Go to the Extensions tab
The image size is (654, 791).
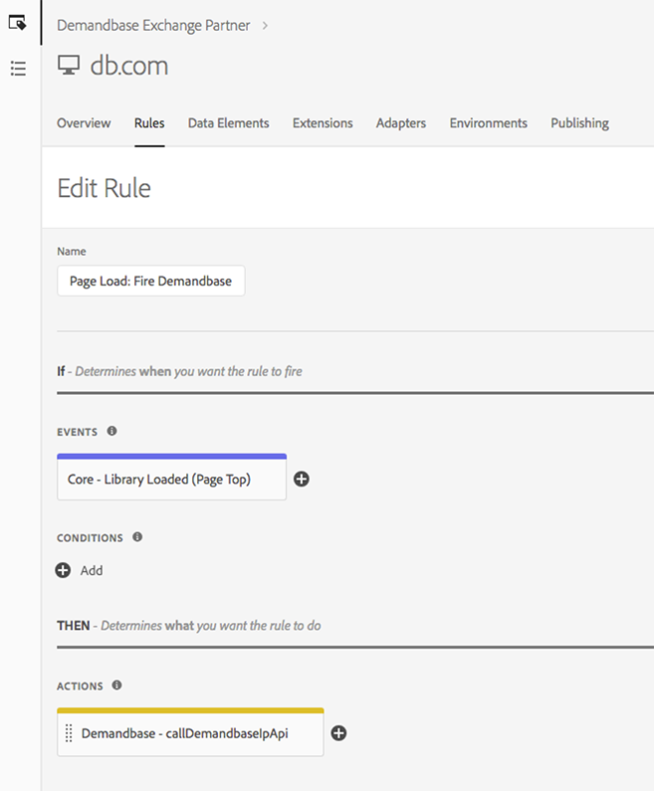click(x=323, y=123)
